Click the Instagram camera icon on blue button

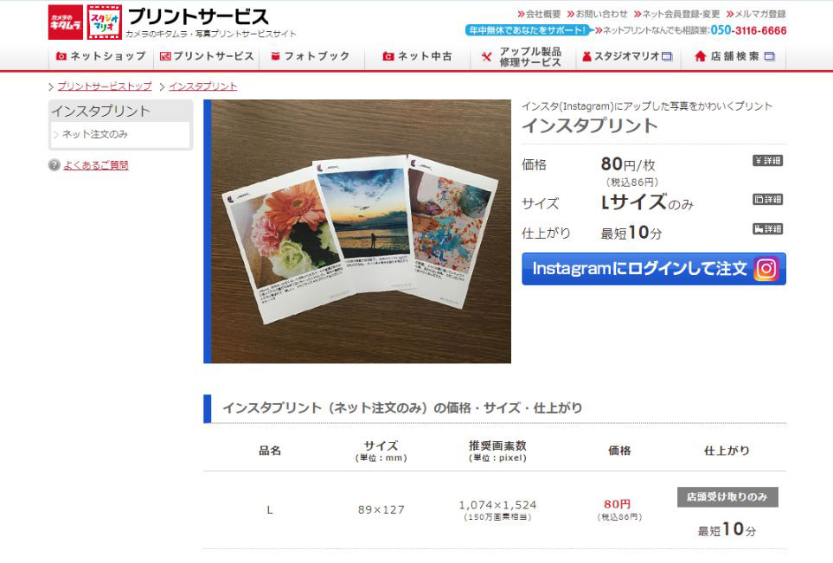(766, 269)
